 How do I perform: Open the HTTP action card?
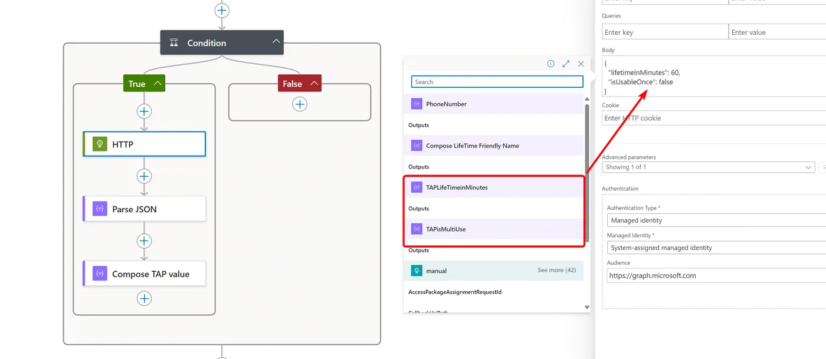coord(145,144)
